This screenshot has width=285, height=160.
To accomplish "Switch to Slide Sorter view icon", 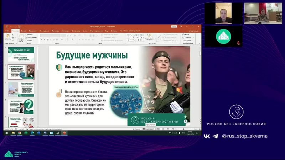I will click(162, 129).
